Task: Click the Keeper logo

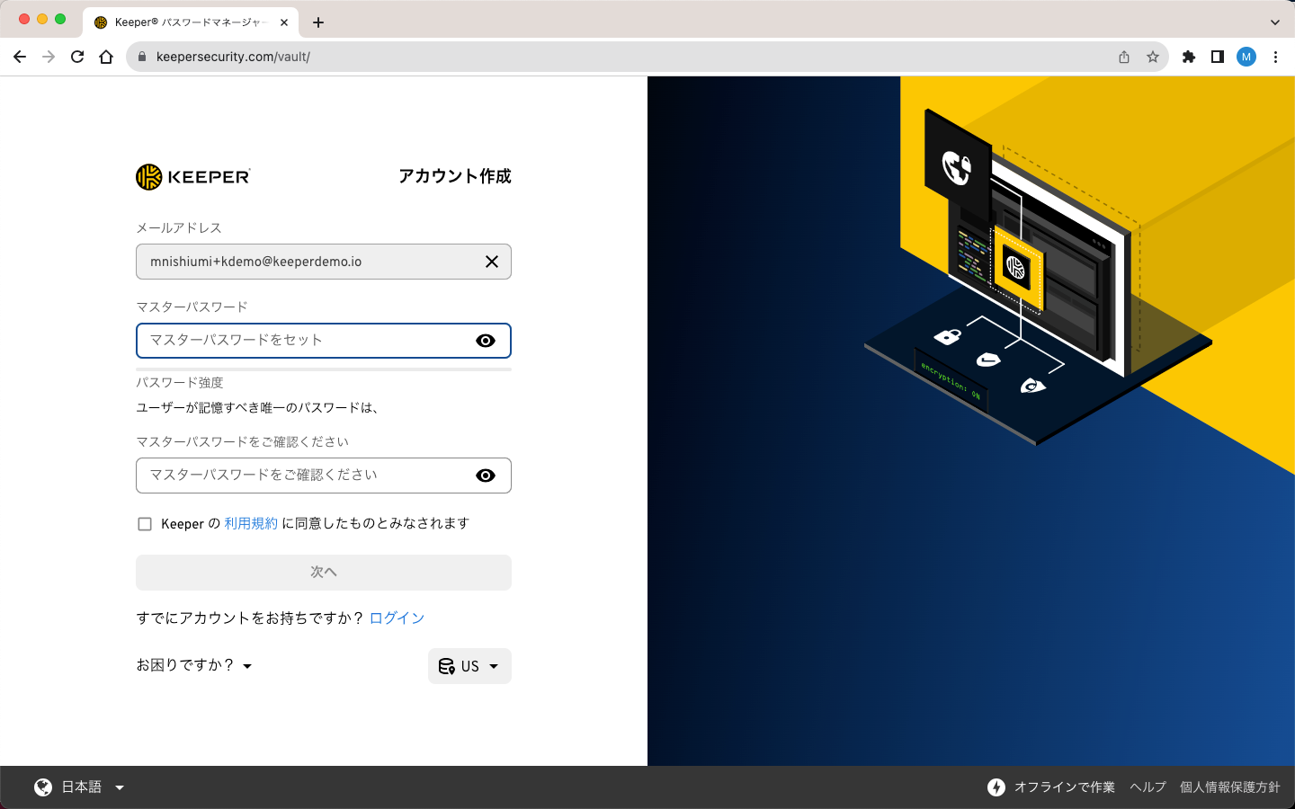Action: click(193, 177)
